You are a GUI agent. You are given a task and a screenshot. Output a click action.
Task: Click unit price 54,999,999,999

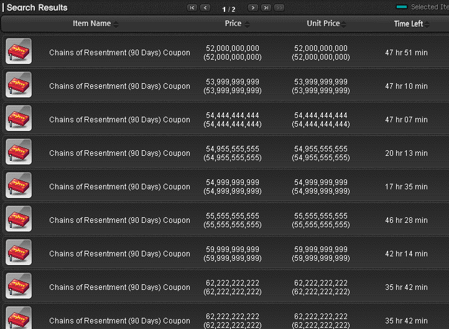[321, 187]
